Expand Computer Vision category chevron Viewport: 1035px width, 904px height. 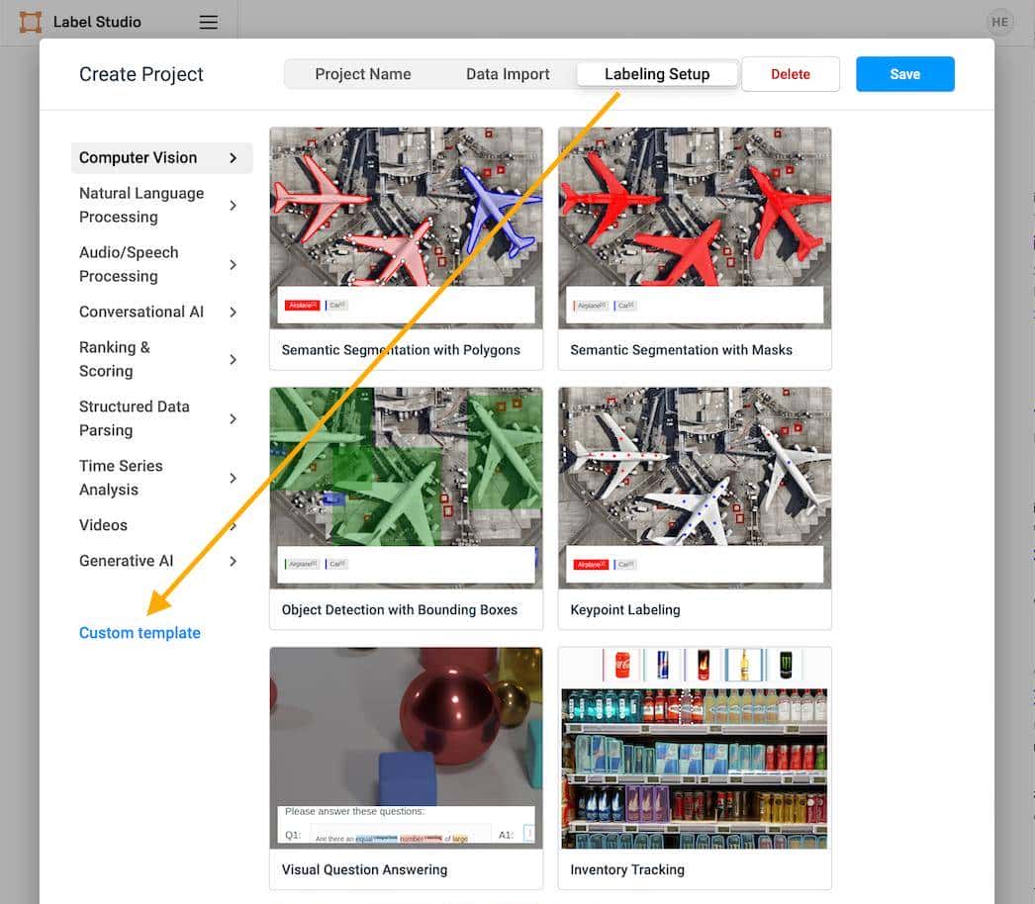pos(234,158)
